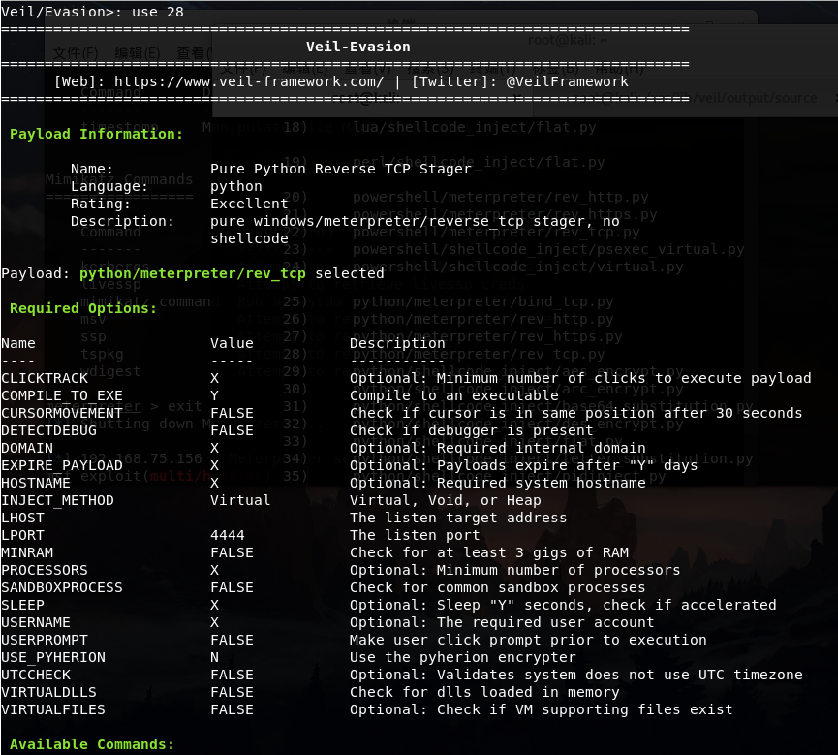Click the INJECT_METHOD value Virtual
The width and height of the screenshot is (838, 755).
(240, 500)
